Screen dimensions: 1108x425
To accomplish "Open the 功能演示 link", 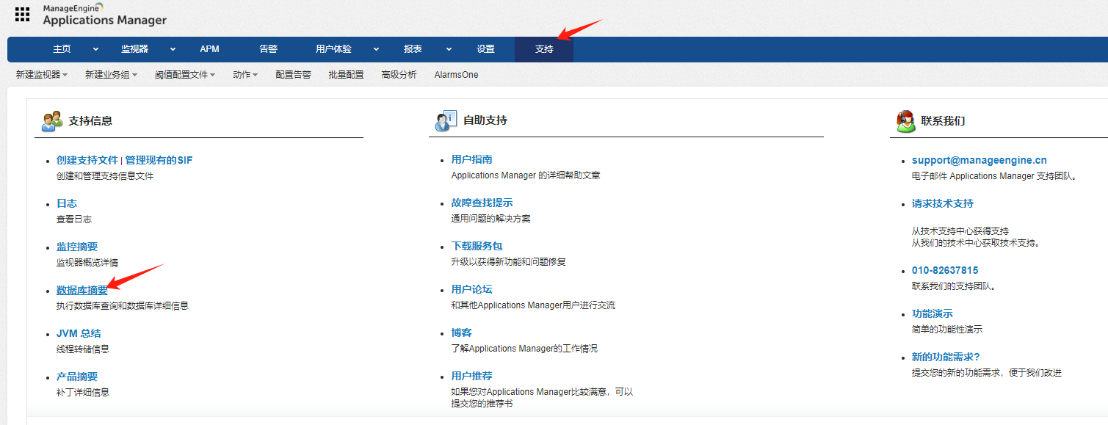I will 933,313.
